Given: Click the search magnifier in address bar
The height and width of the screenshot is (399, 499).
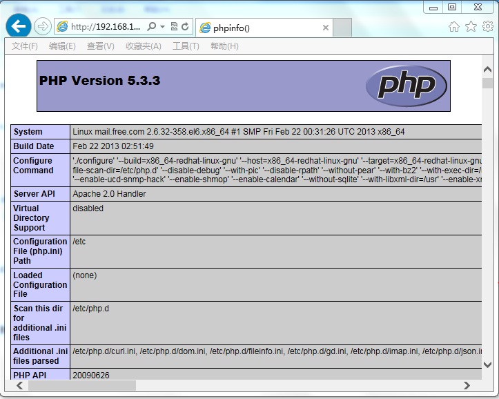Looking at the screenshot, I should pyautogui.click(x=151, y=26).
